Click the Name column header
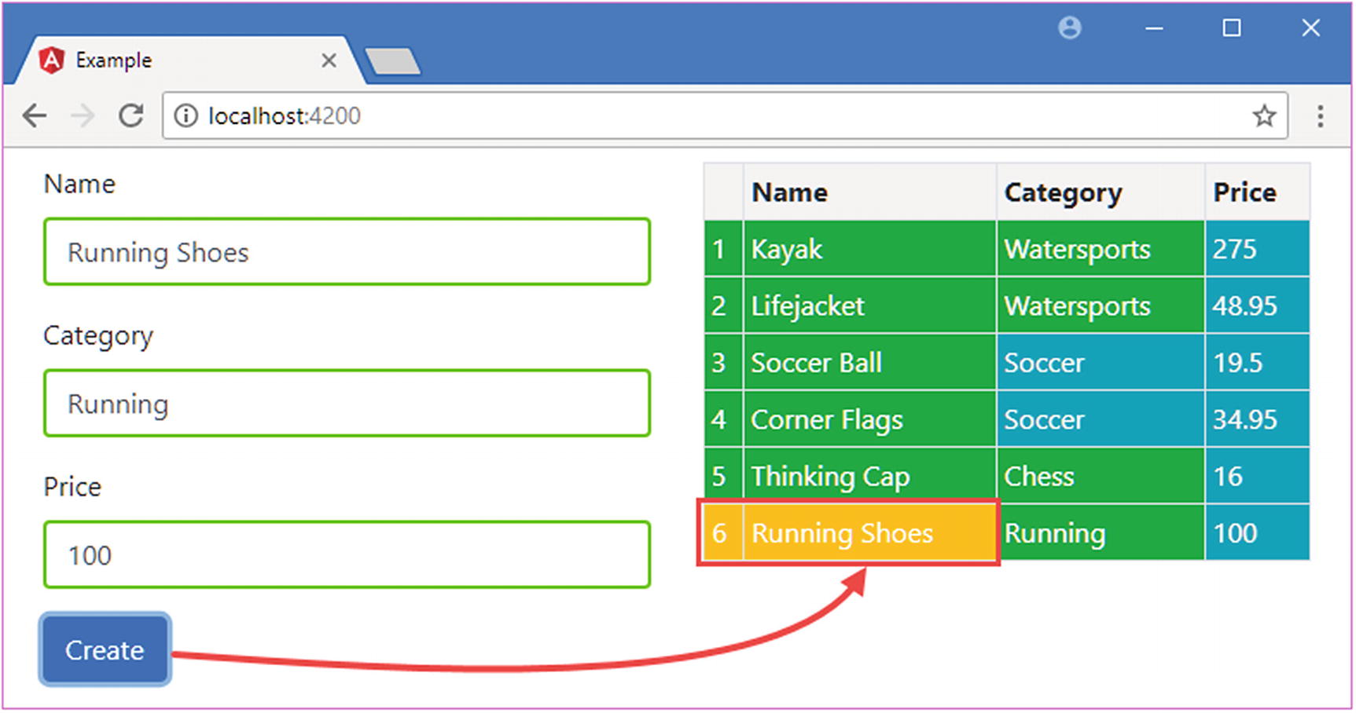 click(870, 192)
